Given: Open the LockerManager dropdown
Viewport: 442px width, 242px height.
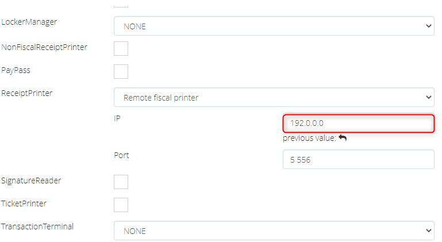Looking at the screenshot, I should (274, 26).
